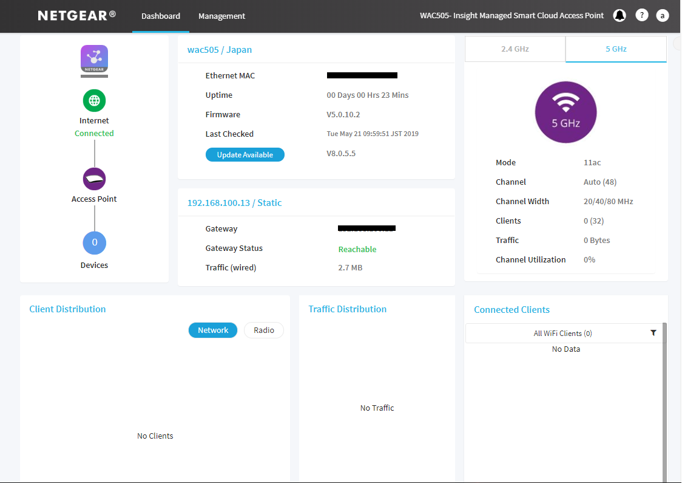Screen dimensions: 682x483
Task: Click the wired traffic value 2.7 MB
Action: 350,267
